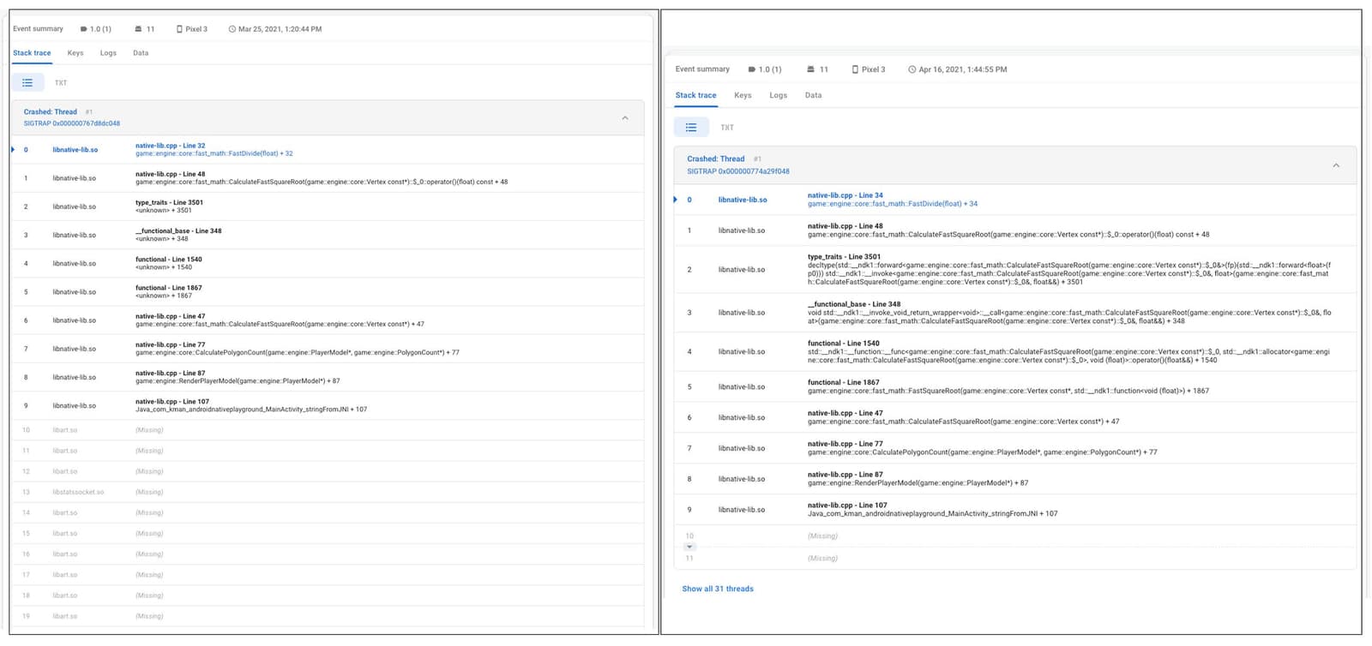
Task: Click clock icon beside Mar 25, 2021 timestamp
Action: [x=232, y=29]
